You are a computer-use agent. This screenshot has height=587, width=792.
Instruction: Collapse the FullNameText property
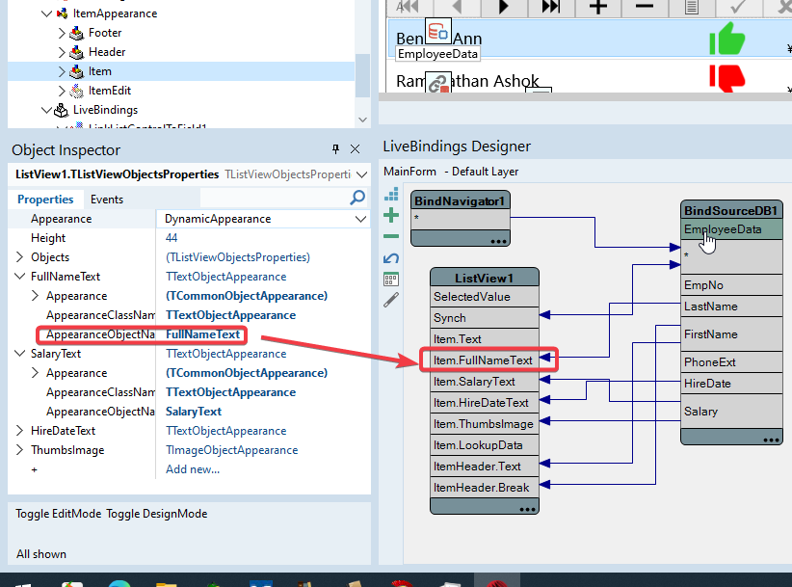[19, 277]
